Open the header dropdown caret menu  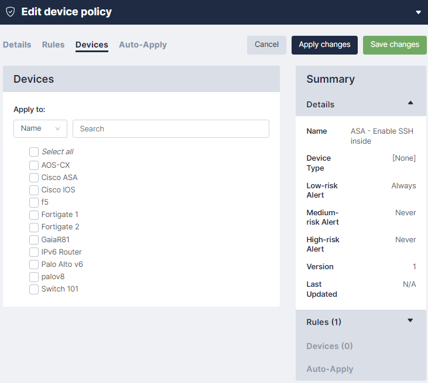pos(418,12)
